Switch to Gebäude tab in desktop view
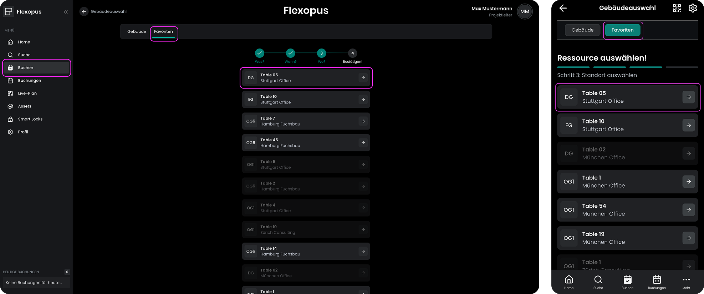 click(137, 32)
